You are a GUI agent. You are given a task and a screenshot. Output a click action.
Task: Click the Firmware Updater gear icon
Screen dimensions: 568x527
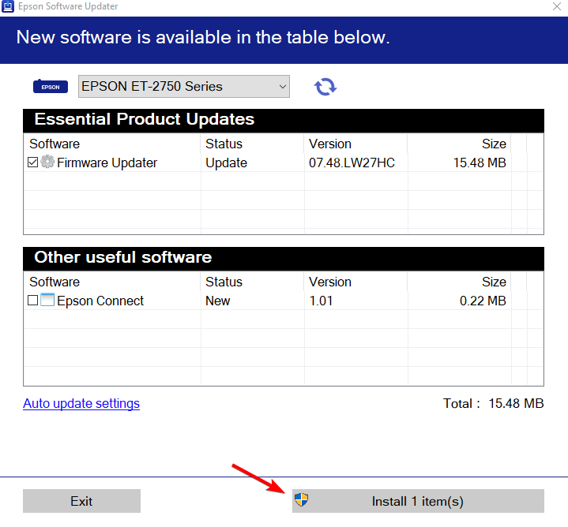(47, 163)
